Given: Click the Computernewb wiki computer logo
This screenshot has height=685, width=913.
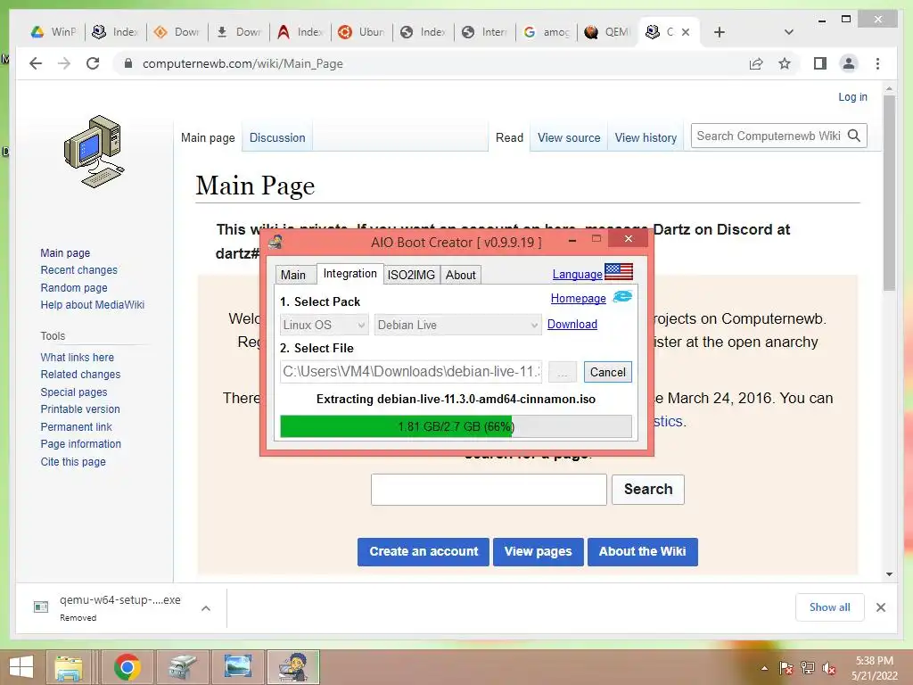Looking at the screenshot, I should (x=94, y=152).
